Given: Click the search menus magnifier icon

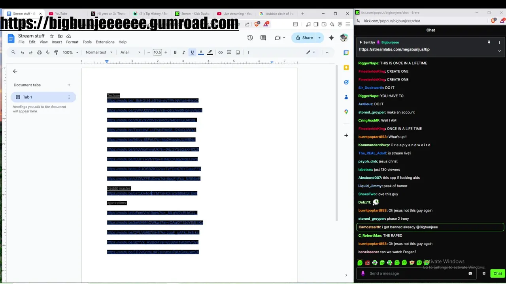Looking at the screenshot, I should 13,52.
